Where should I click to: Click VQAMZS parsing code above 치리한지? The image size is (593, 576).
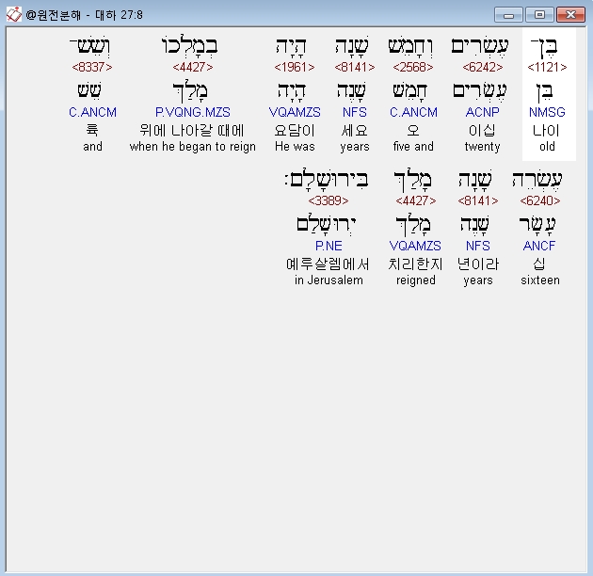[415, 246]
